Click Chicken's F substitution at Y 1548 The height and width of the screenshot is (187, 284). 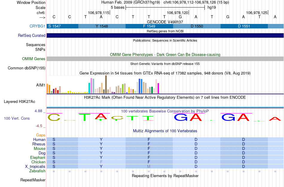(101, 162)
